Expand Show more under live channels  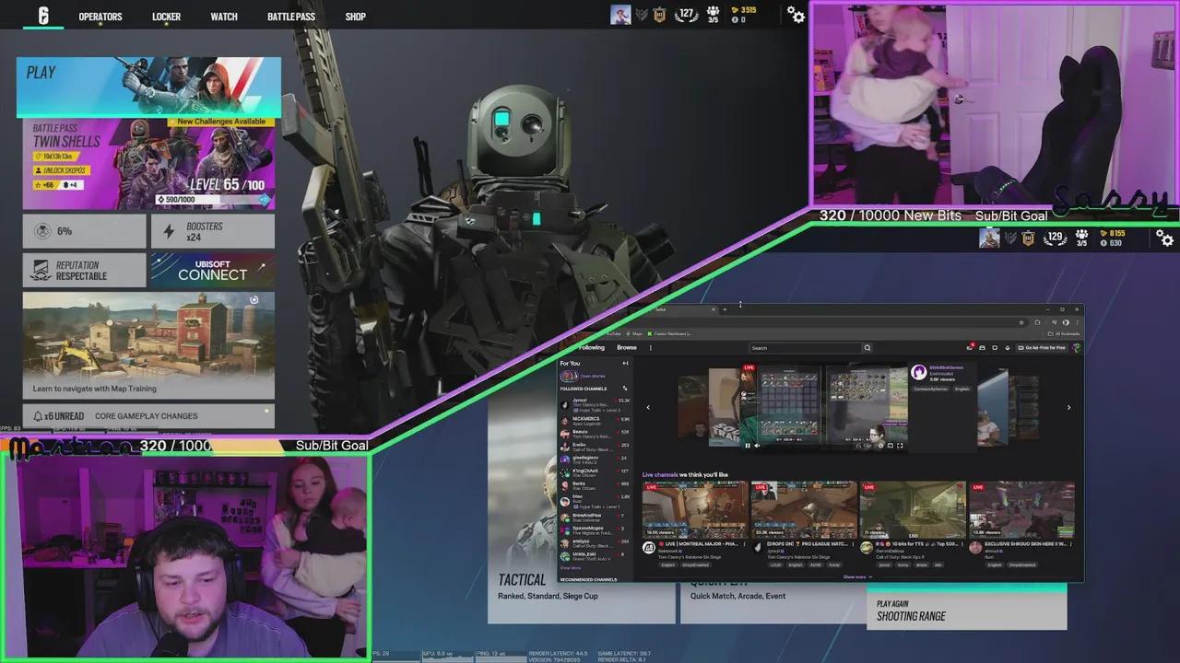point(857,576)
